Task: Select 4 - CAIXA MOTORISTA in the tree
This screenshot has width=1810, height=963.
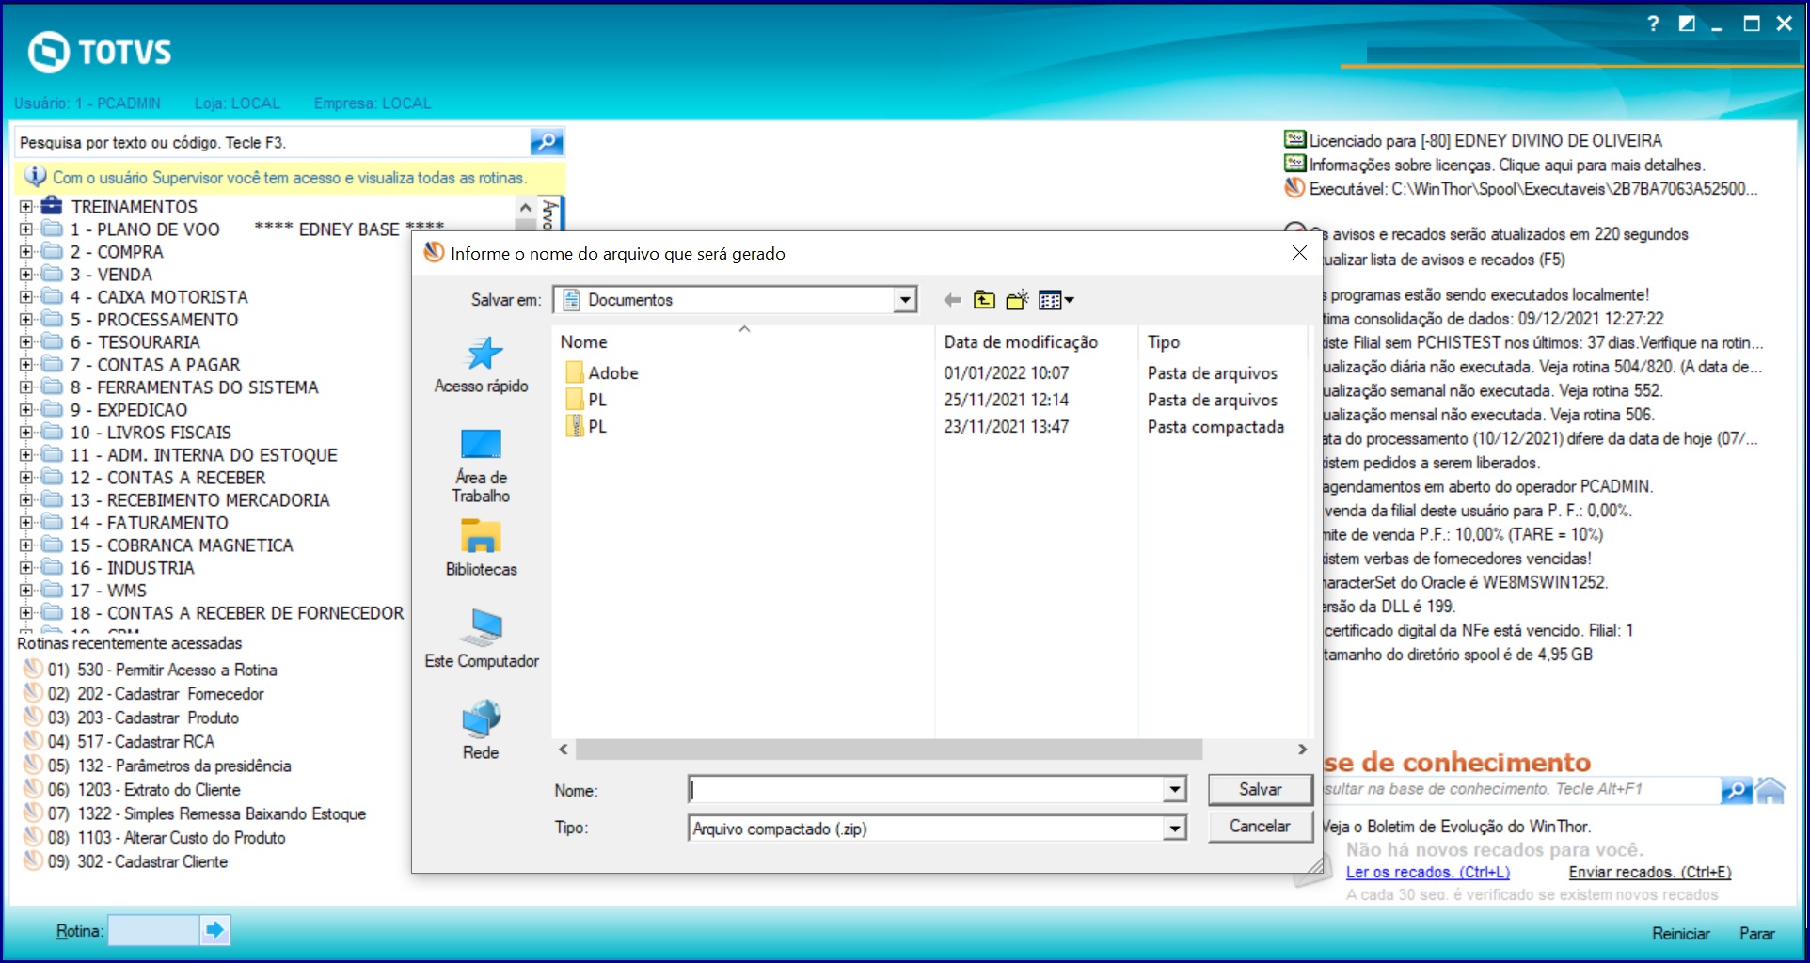Action: point(159,297)
